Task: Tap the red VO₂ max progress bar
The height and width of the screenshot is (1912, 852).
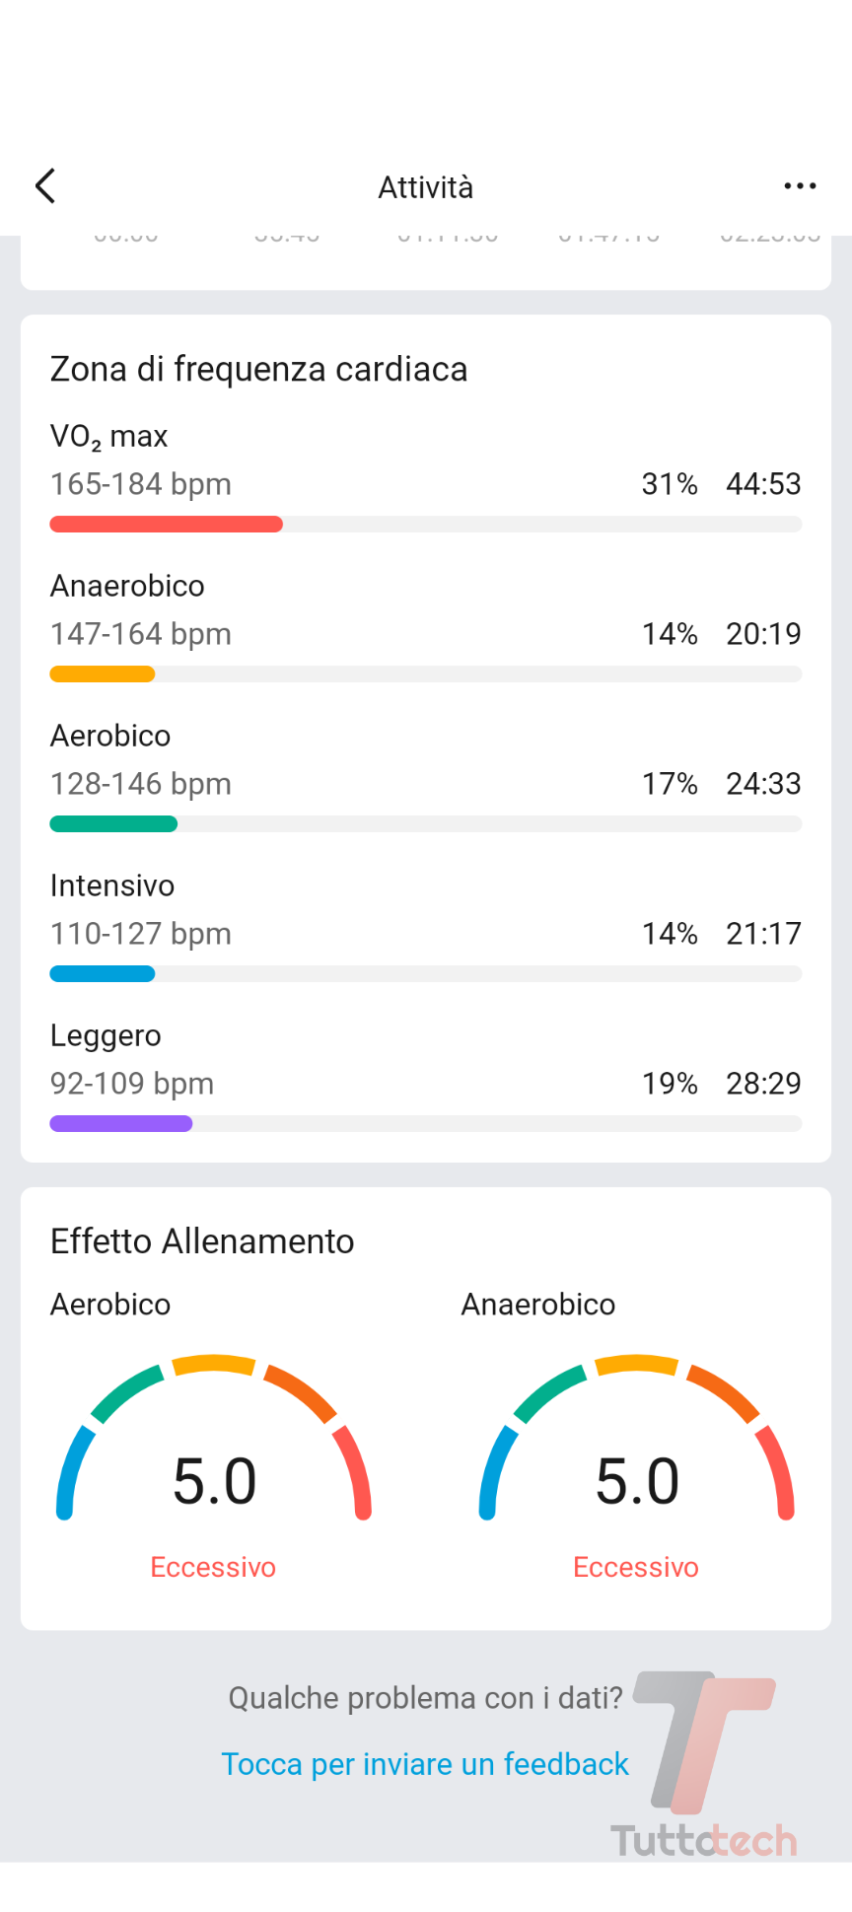Action: [167, 525]
